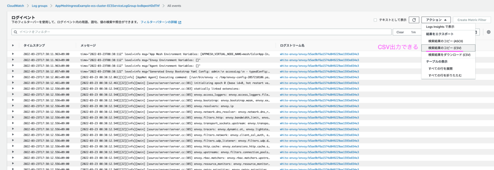Click the Create Metric Filter button
Image resolution: width=494 pixels, height=170 pixels.
pyautogui.click(x=472, y=20)
